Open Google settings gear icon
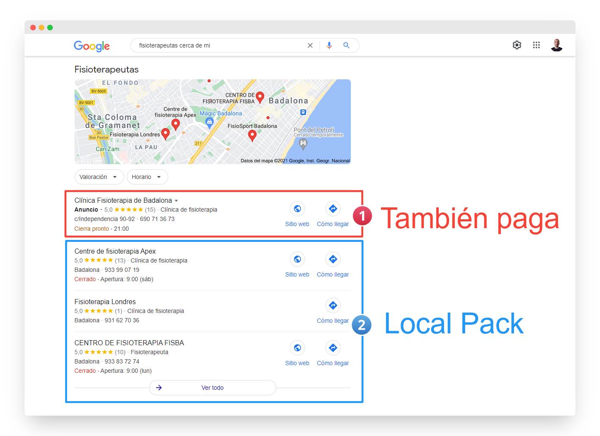The image size is (600, 436). 517,45
